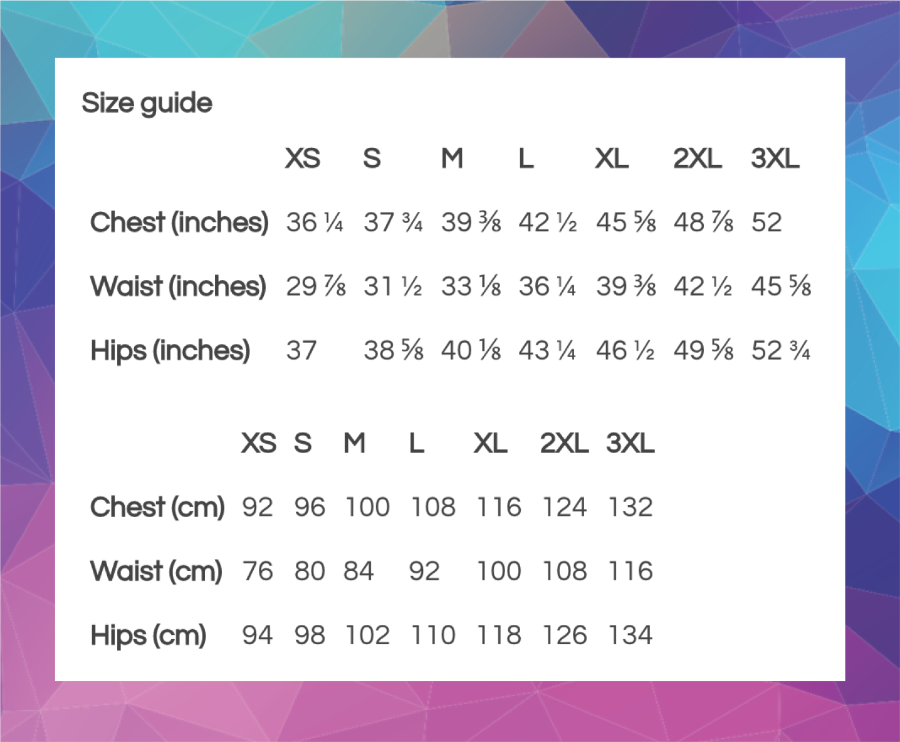Click the Chest (cm) row label
This screenshot has width=900, height=742.
click(157, 507)
